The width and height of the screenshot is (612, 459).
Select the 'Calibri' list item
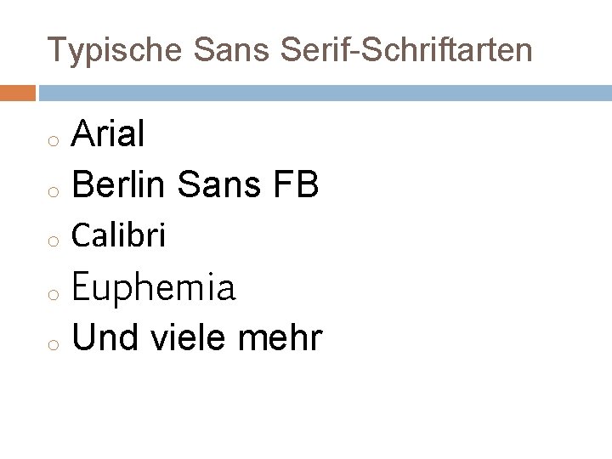(x=119, y=235)
